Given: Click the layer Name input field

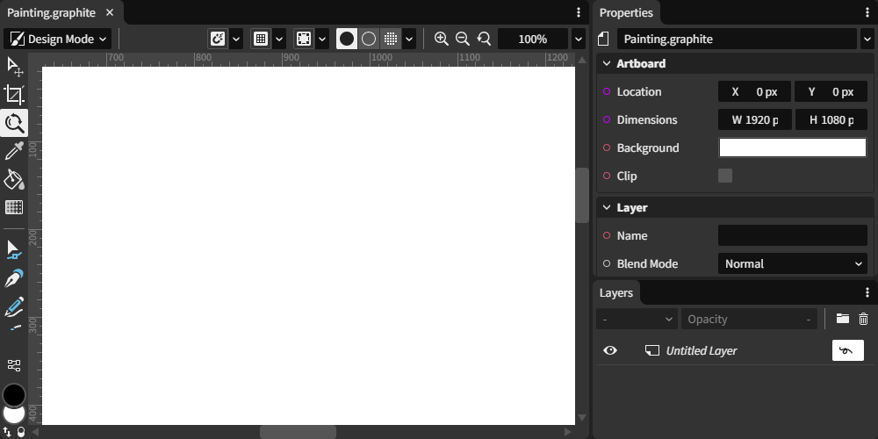Looking at the screenshot, I should point(793,235).
